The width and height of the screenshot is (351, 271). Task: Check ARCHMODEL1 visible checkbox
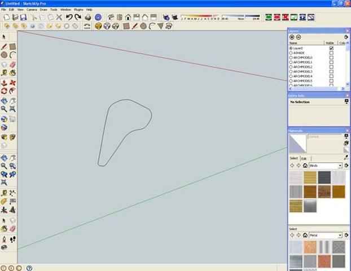pos(331,62)
